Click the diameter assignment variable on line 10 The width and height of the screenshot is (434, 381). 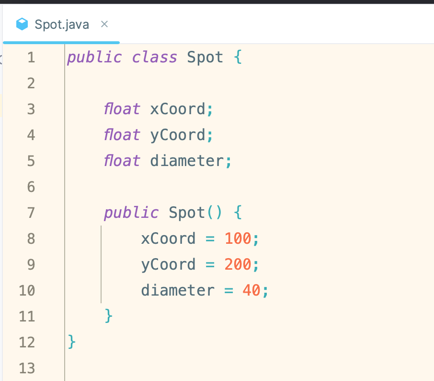coord(178,290)
